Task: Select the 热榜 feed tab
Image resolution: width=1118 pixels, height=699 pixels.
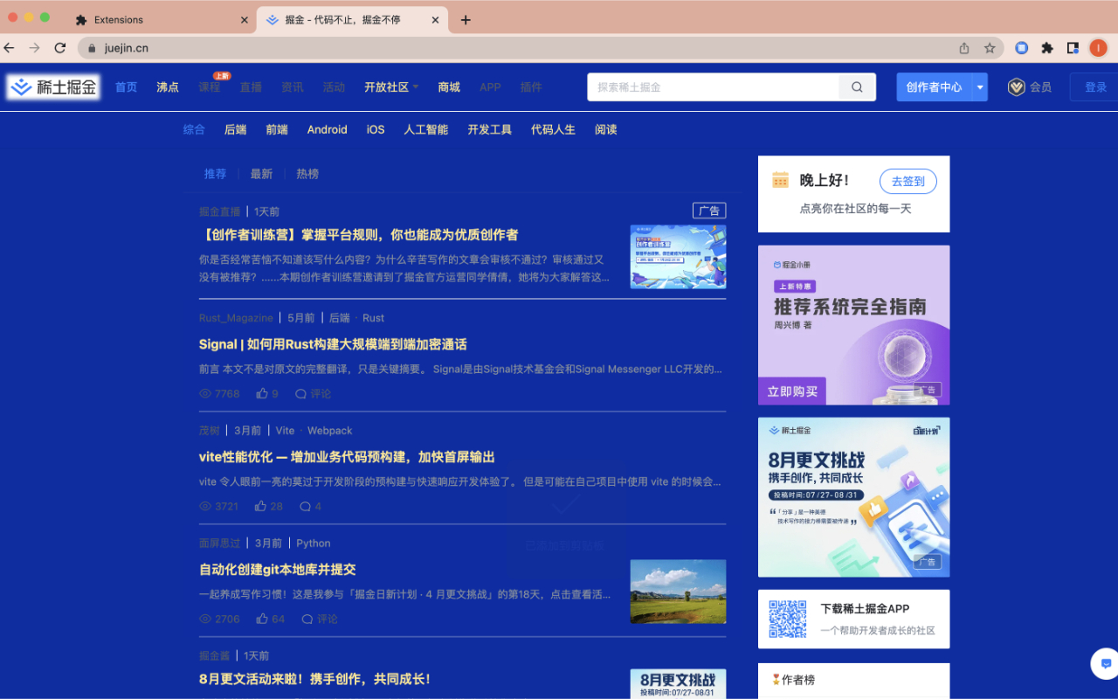Action: pyautogui.click(x=307, y=174)
